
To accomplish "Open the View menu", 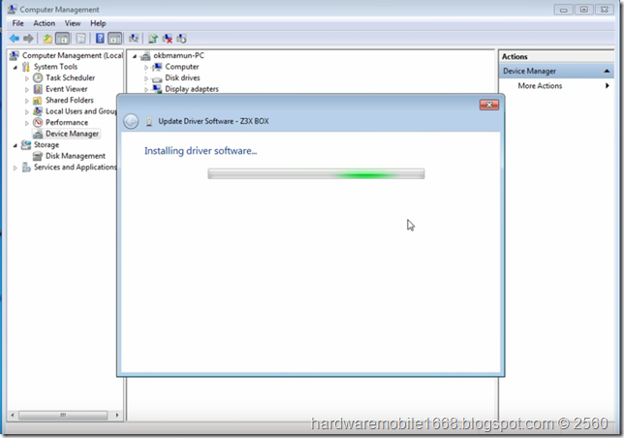I will pyautogui.click(x=73, y=23).
